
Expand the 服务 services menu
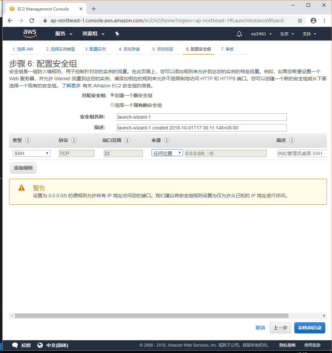coord(64,34)
